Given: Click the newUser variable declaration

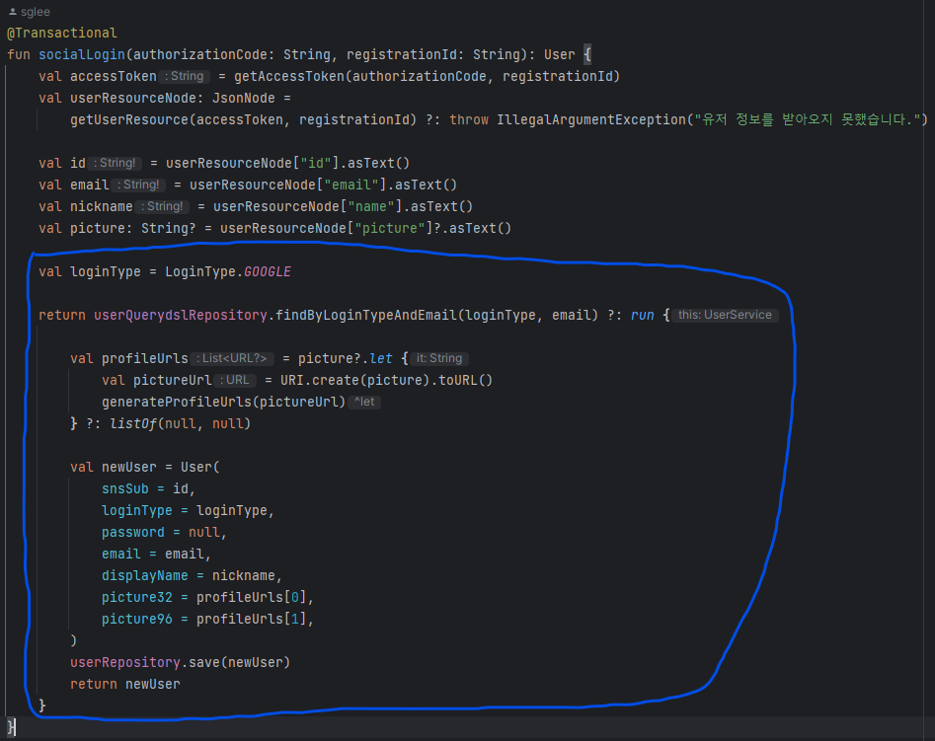Looking at the screenshot, I should tap(128, 467).
